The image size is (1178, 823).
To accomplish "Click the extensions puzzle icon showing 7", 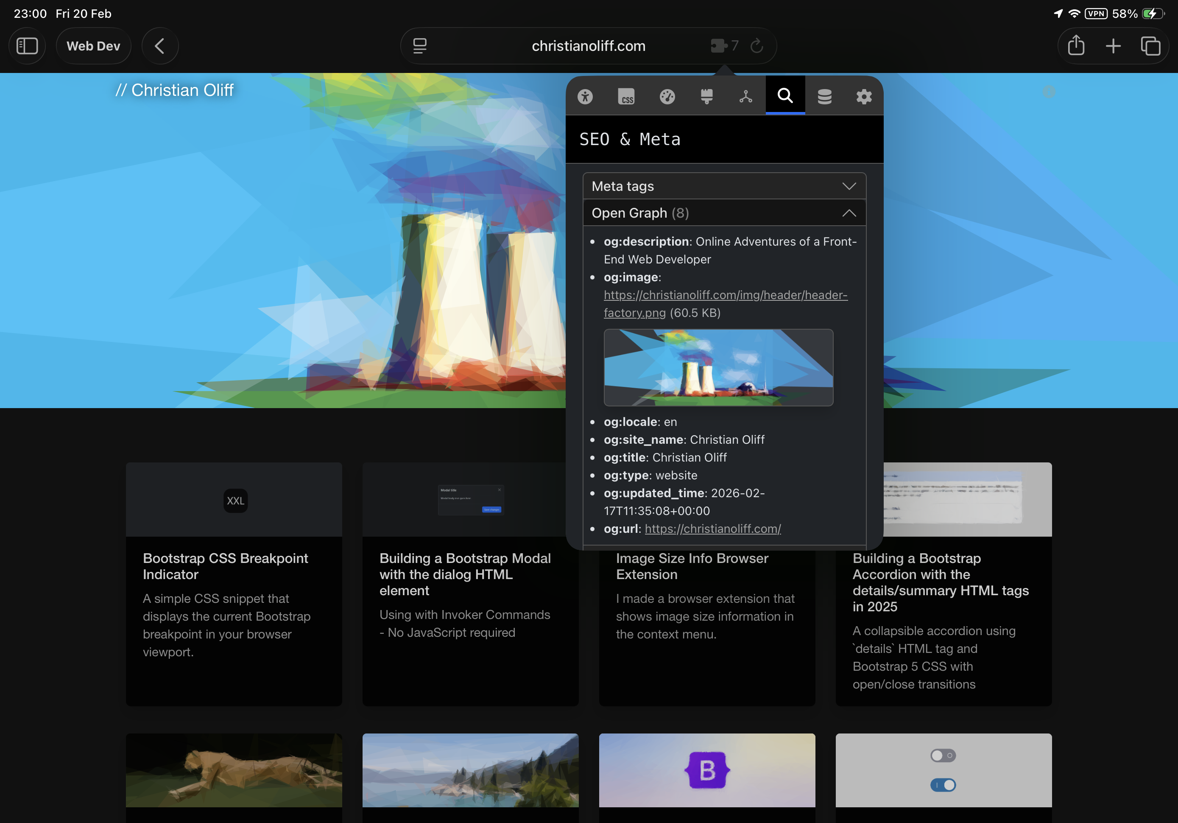I will click(723, 46).
